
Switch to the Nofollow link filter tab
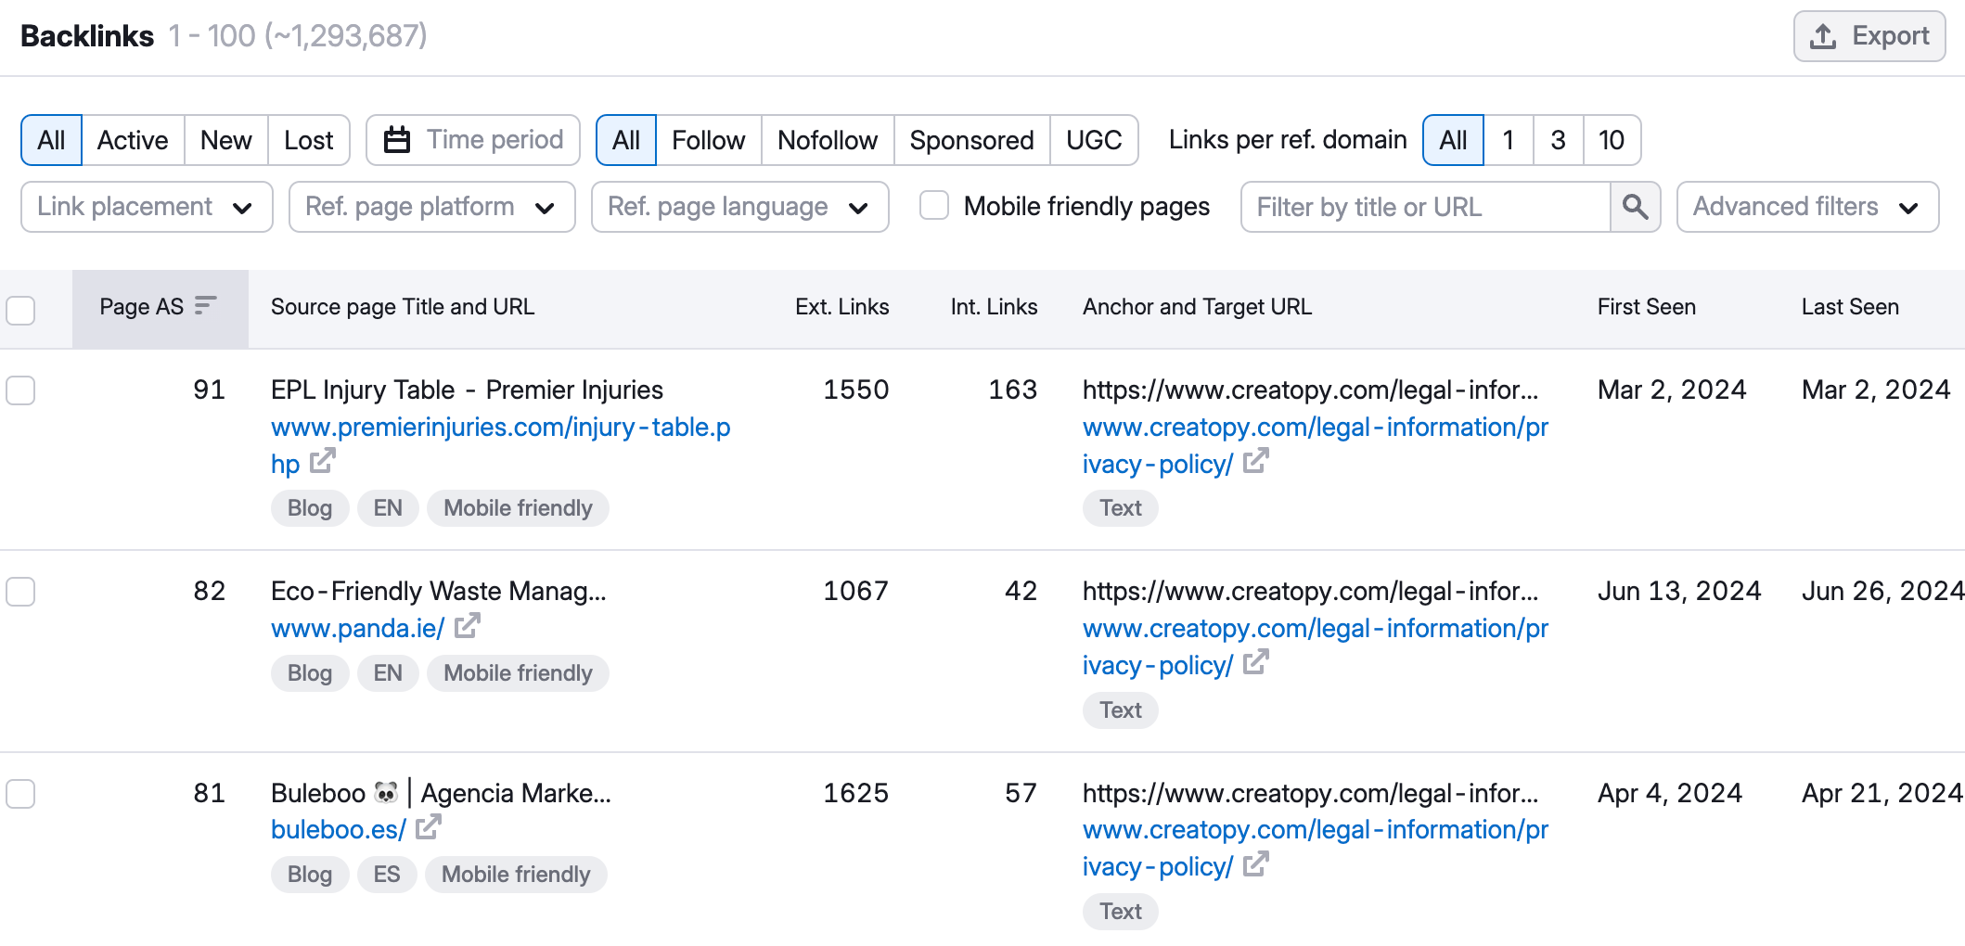point(827,140)
